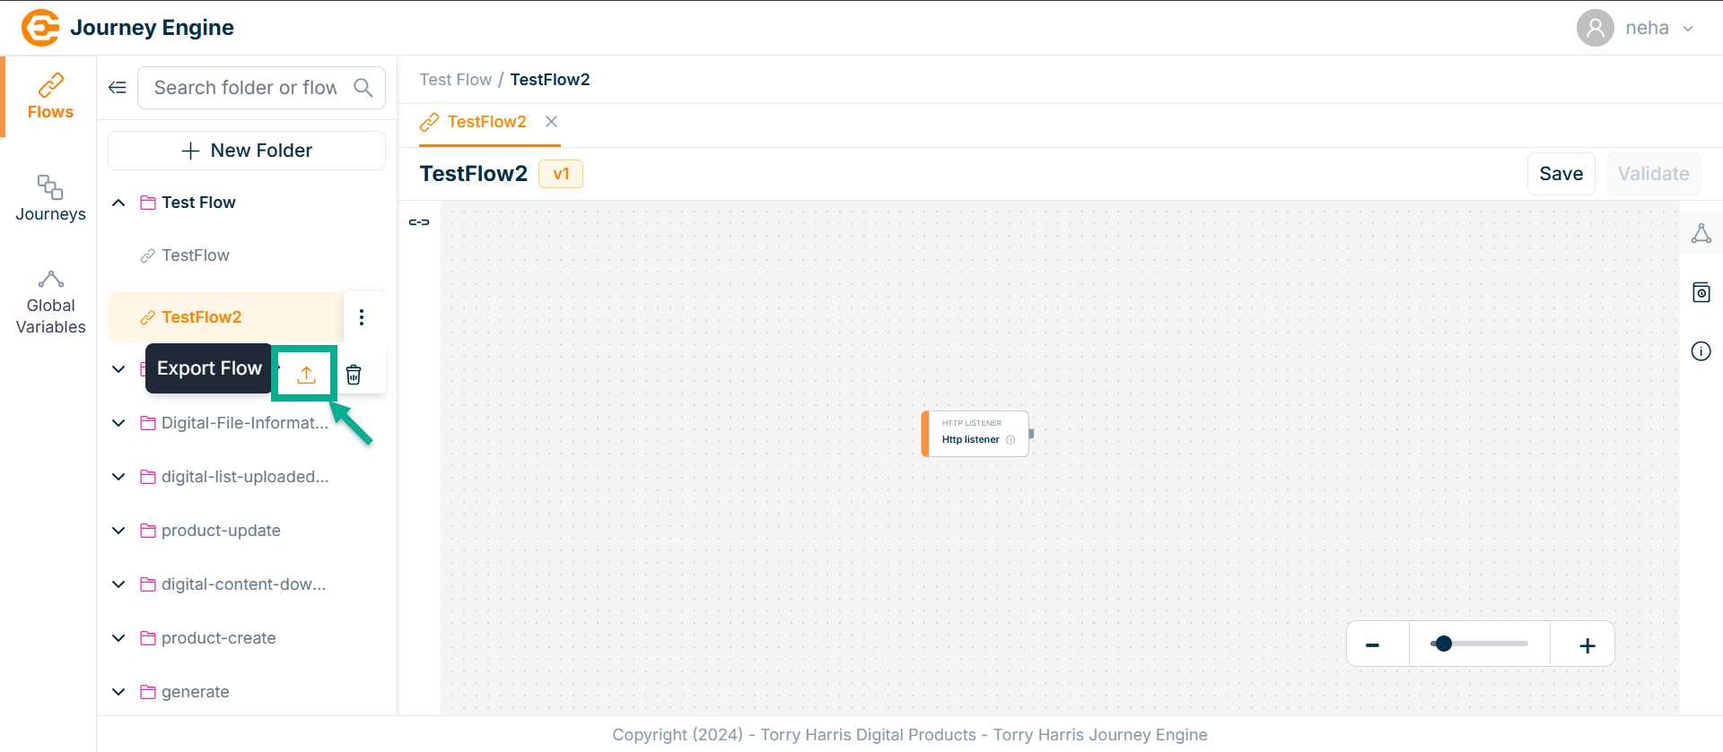This screenshot has width=1723, height=752.
Task: Open the node graph icon in right panel
Action: [1701, 234]
